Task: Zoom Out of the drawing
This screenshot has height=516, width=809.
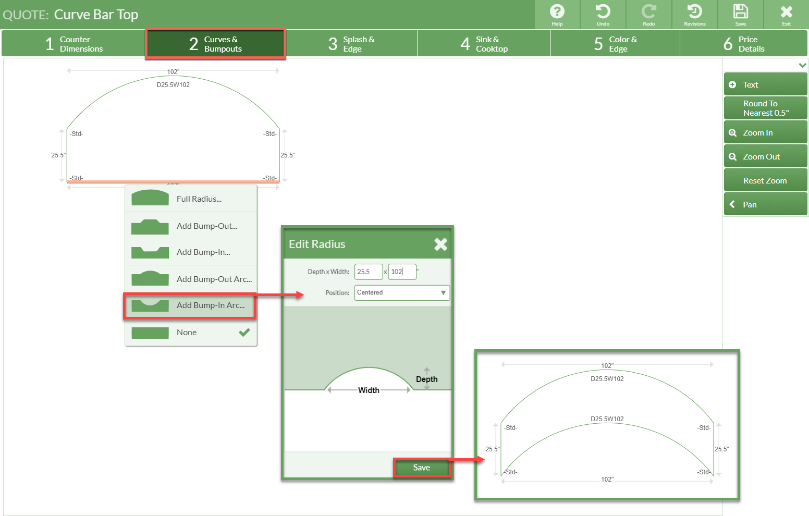Action: [x=765, y=156]
